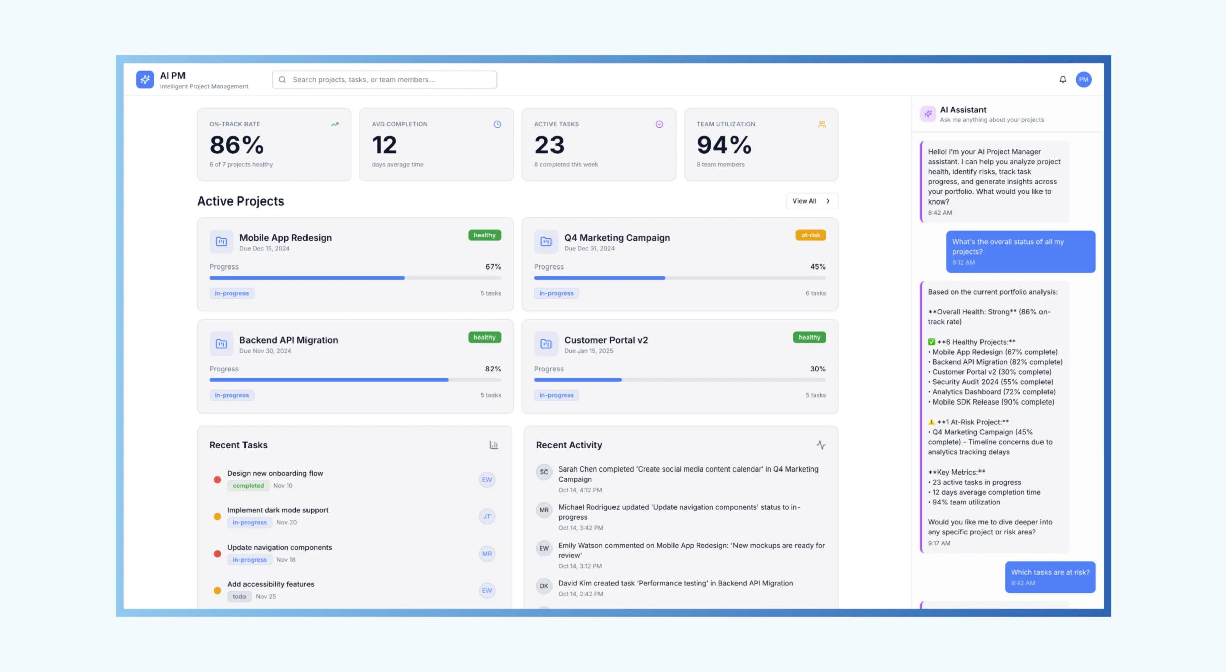
Task: Click MR avatar on navigation components task
Action: (x=486, y=553)
